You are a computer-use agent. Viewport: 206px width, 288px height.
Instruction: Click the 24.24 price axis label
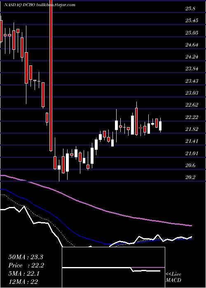[192, 57]
